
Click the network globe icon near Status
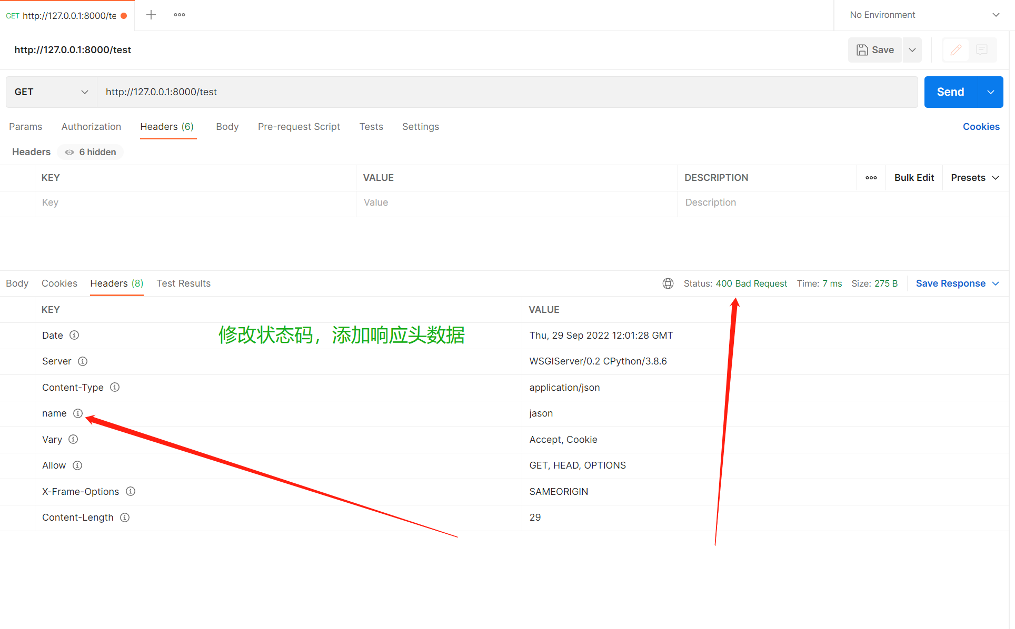pos(668,283)
